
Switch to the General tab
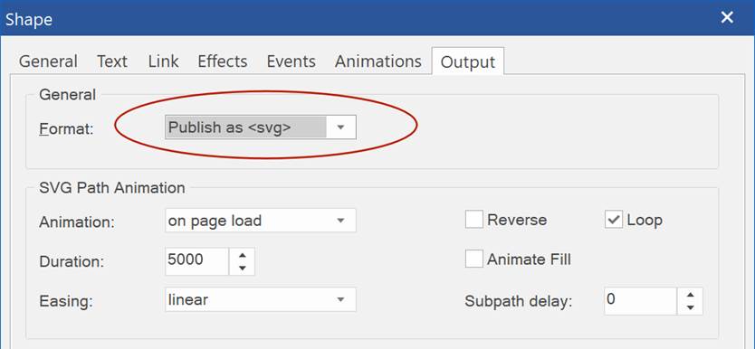[x=48, y=61]
